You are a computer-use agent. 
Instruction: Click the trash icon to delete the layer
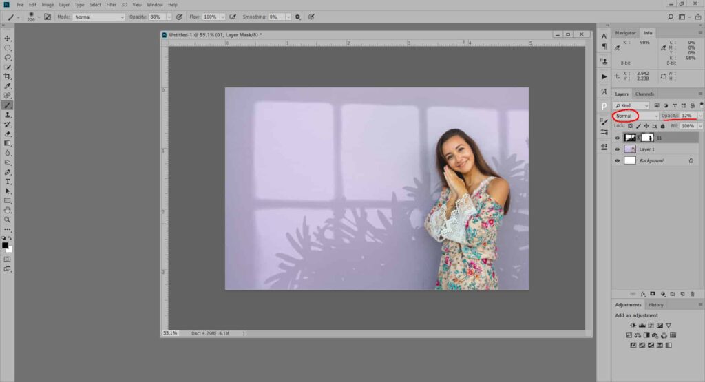click(x=691, y=294)
